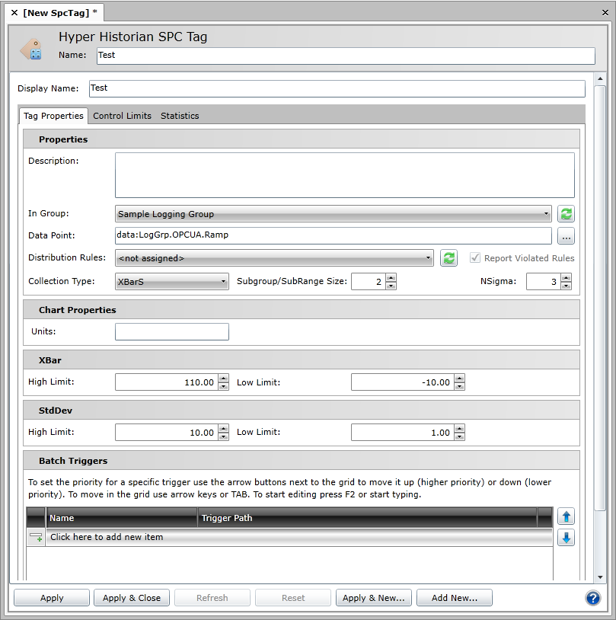Open the In Group dropdown
The width and height of the screenshot is (616, 620).
click(547, 214)
